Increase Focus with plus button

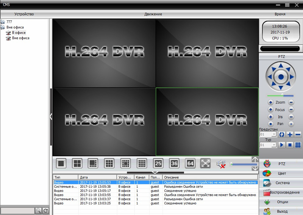[x=270, y=110]
